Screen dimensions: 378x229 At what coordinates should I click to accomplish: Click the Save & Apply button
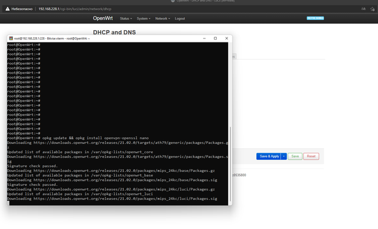pyautogui.click(x=269, y=156)
